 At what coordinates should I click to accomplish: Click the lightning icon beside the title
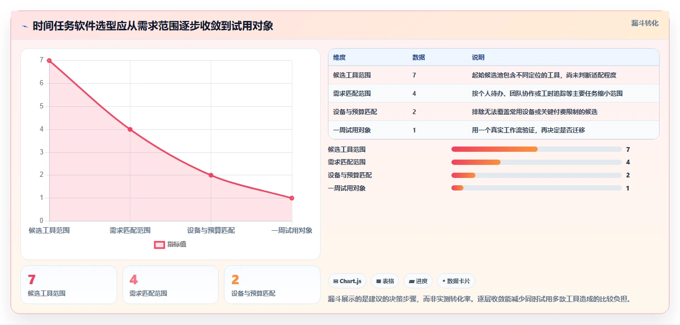point(25,26)
